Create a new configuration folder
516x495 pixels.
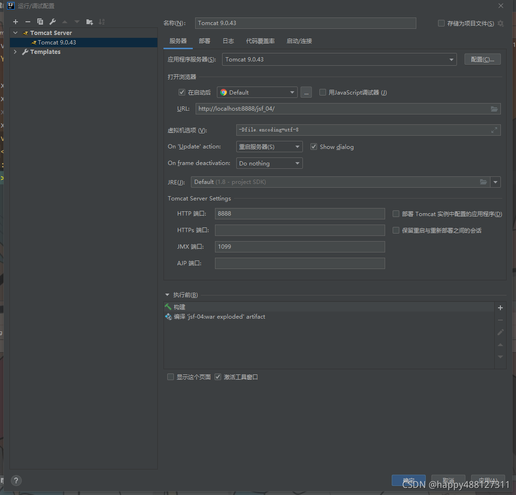click(x=89, y=21)
